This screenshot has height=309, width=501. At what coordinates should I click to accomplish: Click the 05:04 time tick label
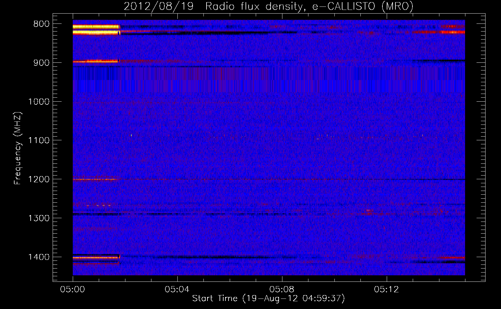point(177,290)
